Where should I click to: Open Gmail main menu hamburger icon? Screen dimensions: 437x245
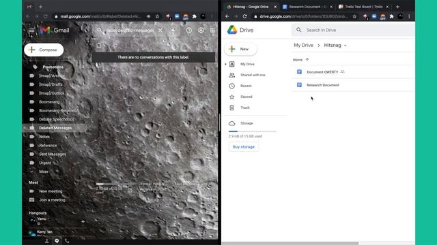31,30
